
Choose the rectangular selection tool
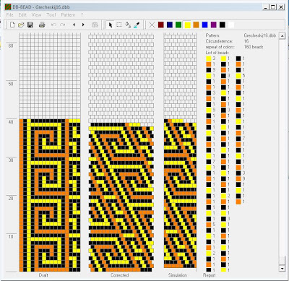[119, 25]
